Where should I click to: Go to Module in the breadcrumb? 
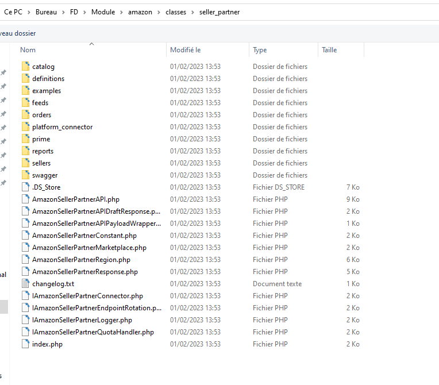[103, 12]
